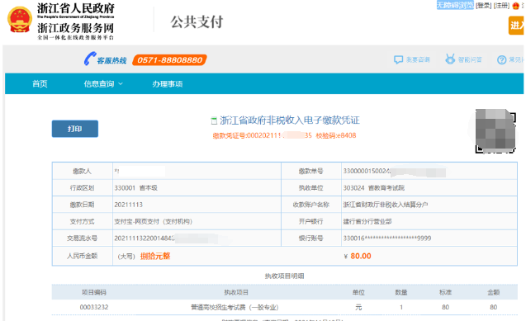The height and width of the screenshot is (321, 526).
Task: Click the 执收项目 column header
Action: point(236,292)
